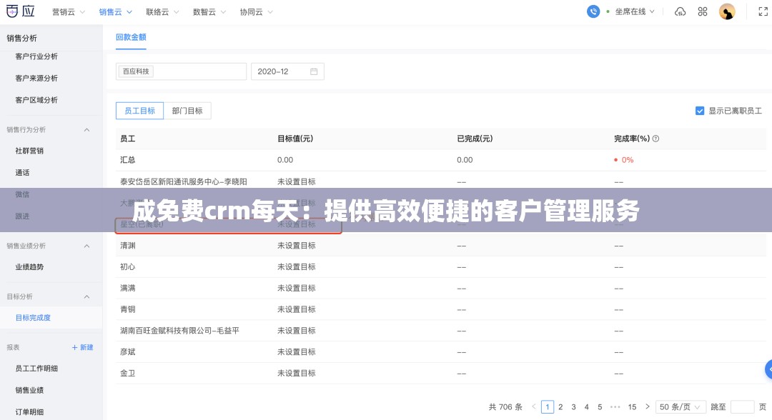Collapse the 目标分析 section
Image resolution: width=772 pixels, height=420 pixels.
tap(86, 296)
